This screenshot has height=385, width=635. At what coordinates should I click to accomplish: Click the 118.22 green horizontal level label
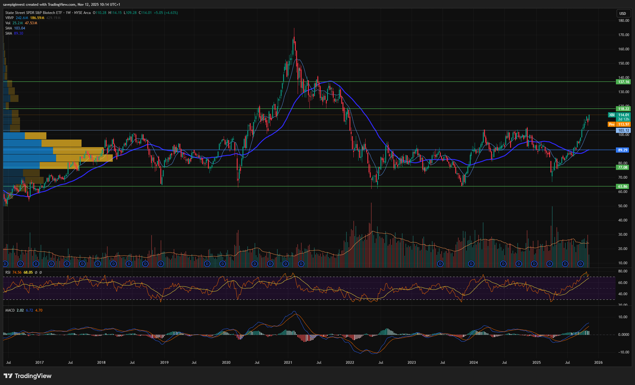623,109
